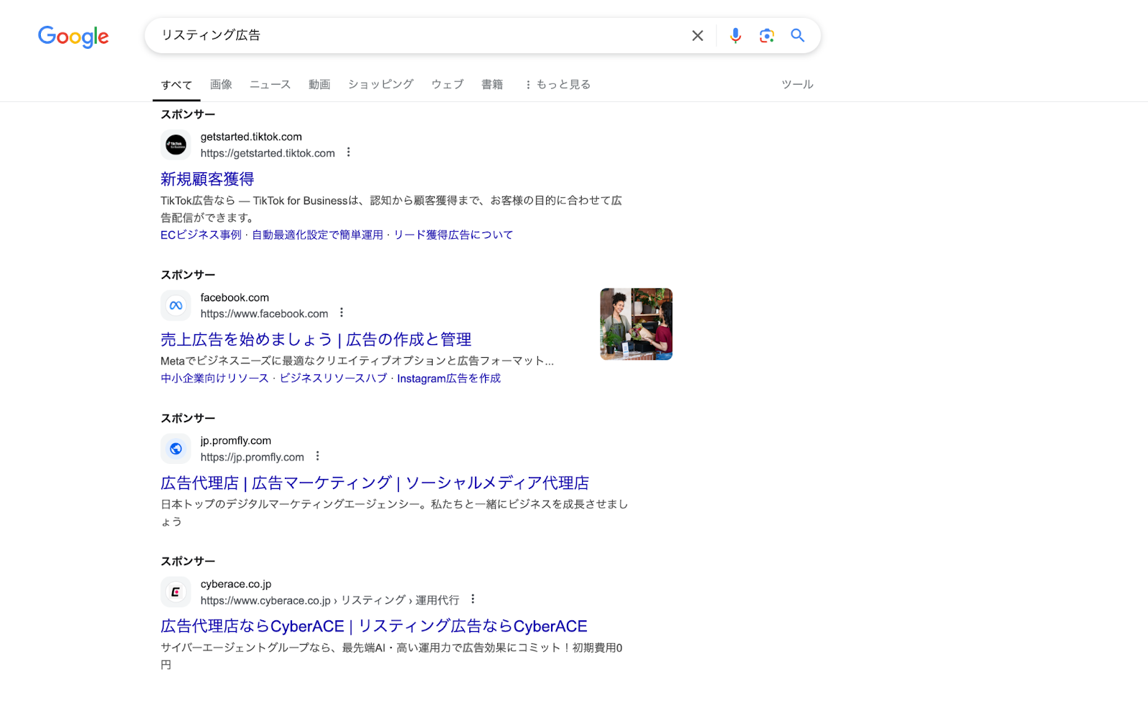Open the ウェブ tab
The image size is (1148, 720).
[448, 85]
